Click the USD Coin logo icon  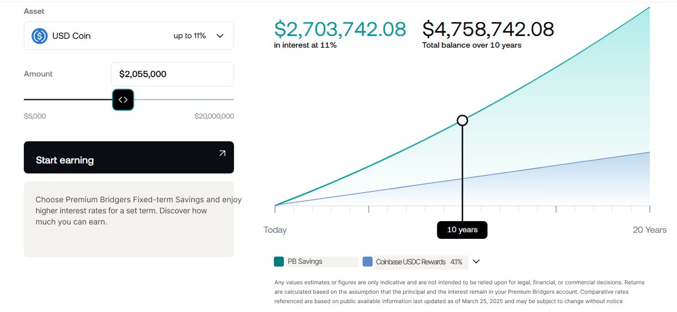pos(39,36)
